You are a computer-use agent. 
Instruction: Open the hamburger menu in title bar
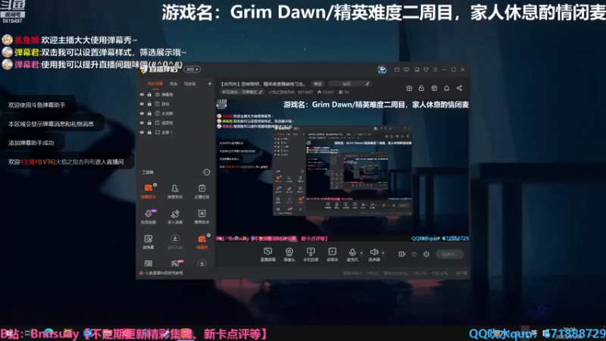(435, 70)
